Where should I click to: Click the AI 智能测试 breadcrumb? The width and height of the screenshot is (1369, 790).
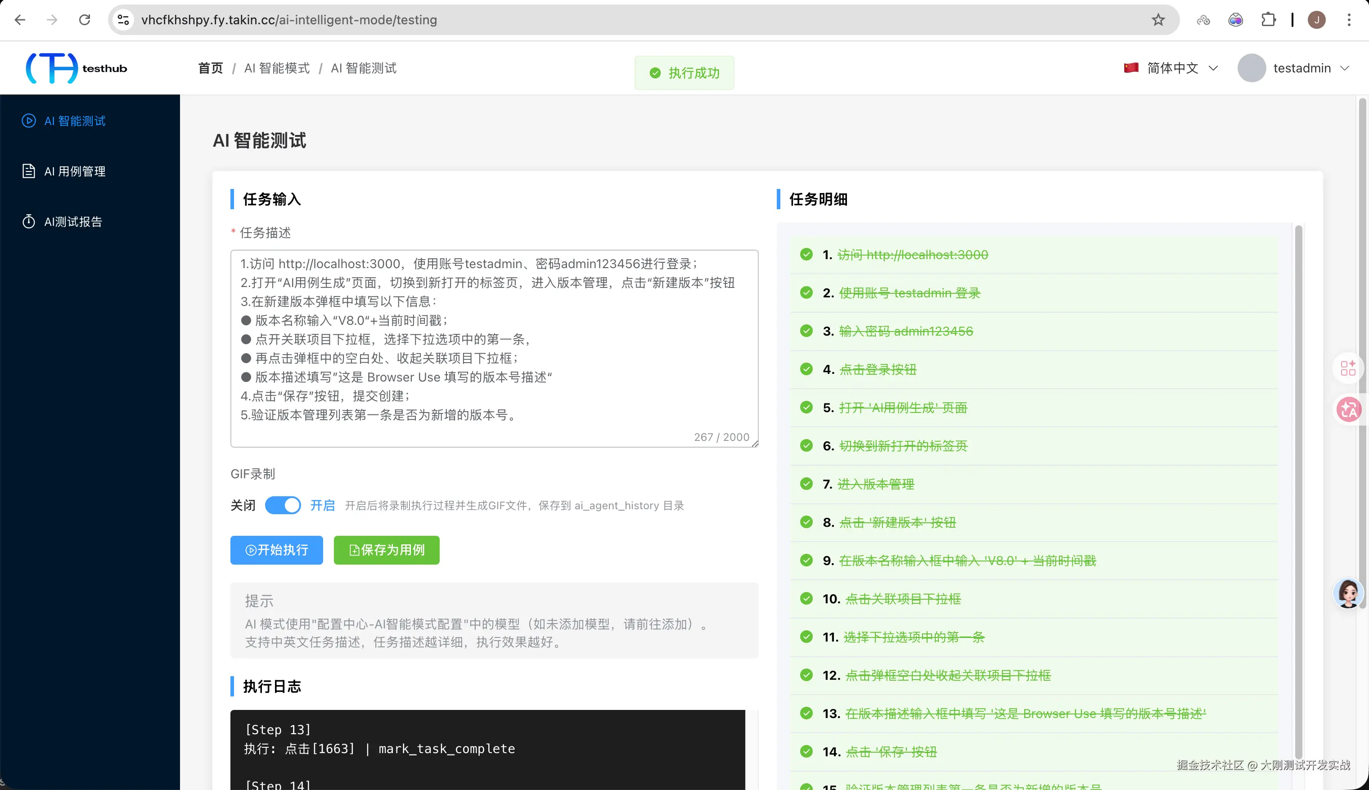click(x=364, y=68)
